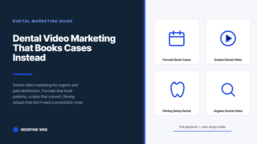Select the "Formats Book Cases" label

pyautogui.click(x=177, y=60)
